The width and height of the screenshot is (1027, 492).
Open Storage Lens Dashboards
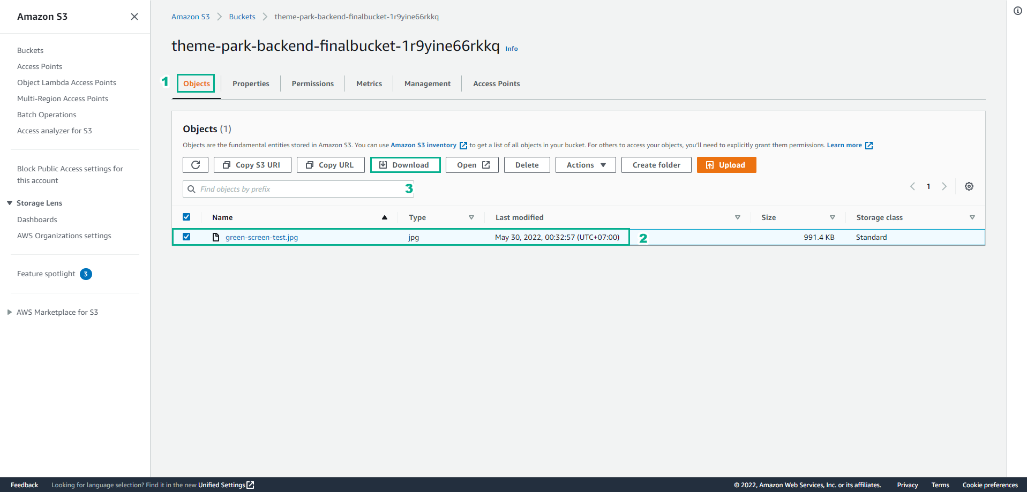click(x=37, y=219)
